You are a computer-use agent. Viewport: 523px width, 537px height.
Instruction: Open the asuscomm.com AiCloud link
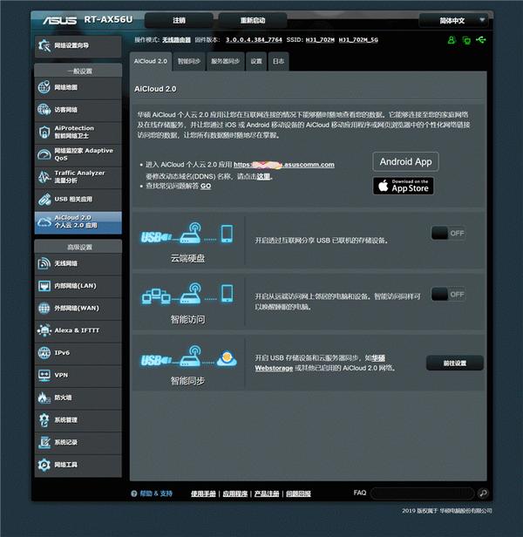click(284, 165)
